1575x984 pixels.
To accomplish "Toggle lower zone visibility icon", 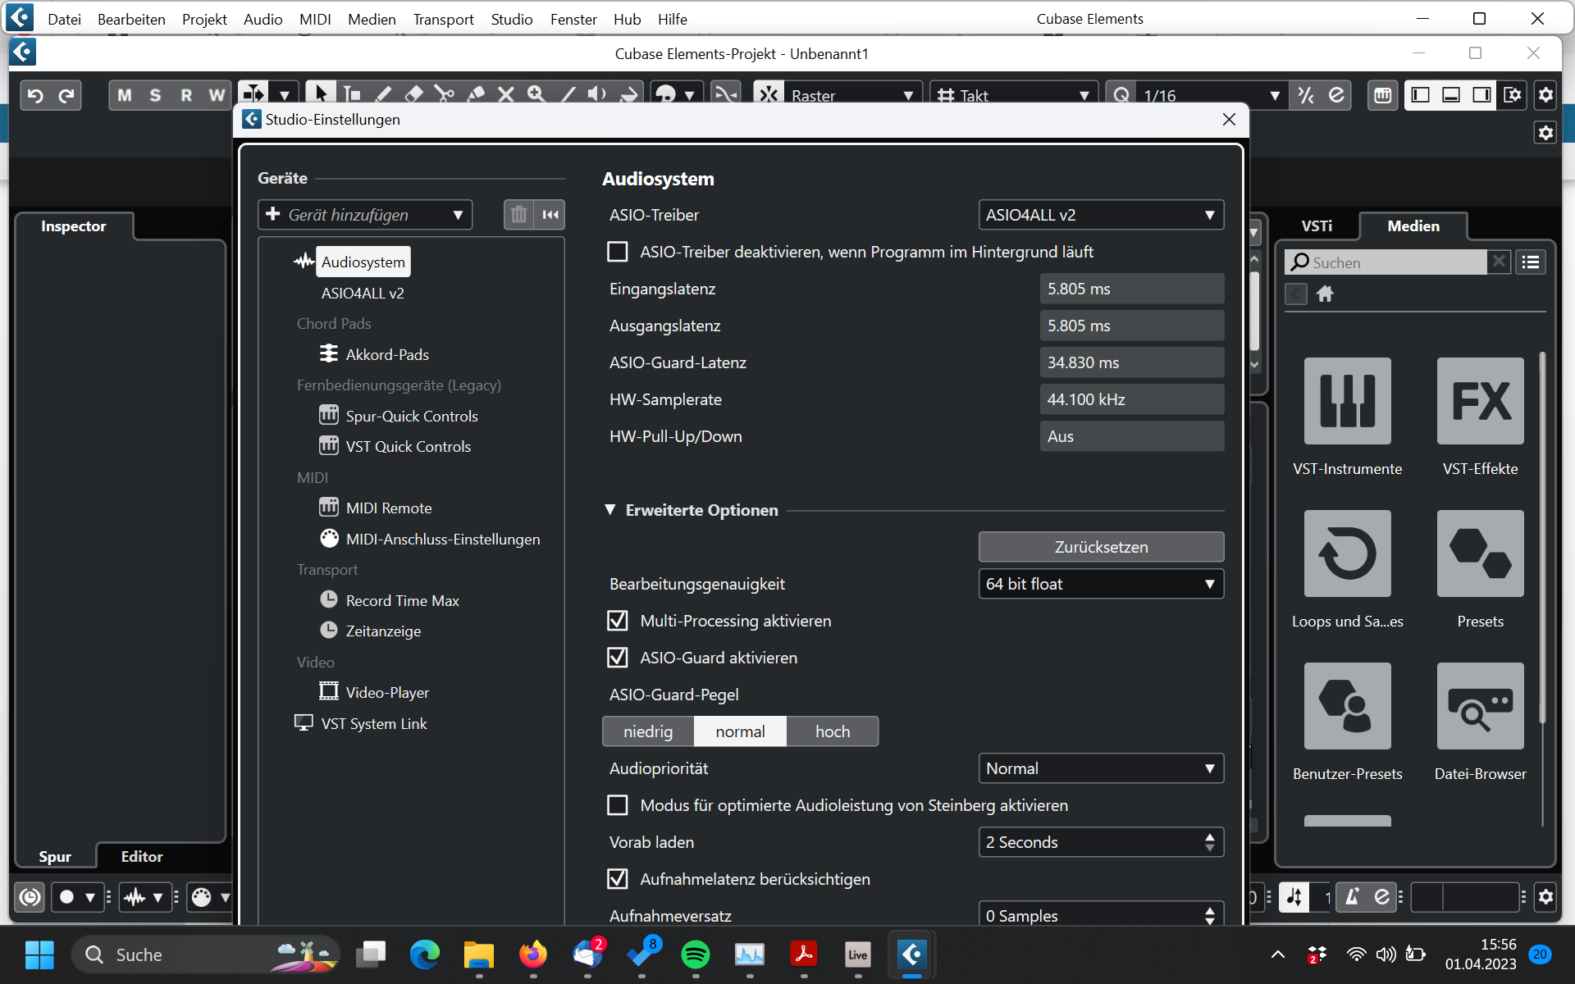I will (x=1451, y=95).
